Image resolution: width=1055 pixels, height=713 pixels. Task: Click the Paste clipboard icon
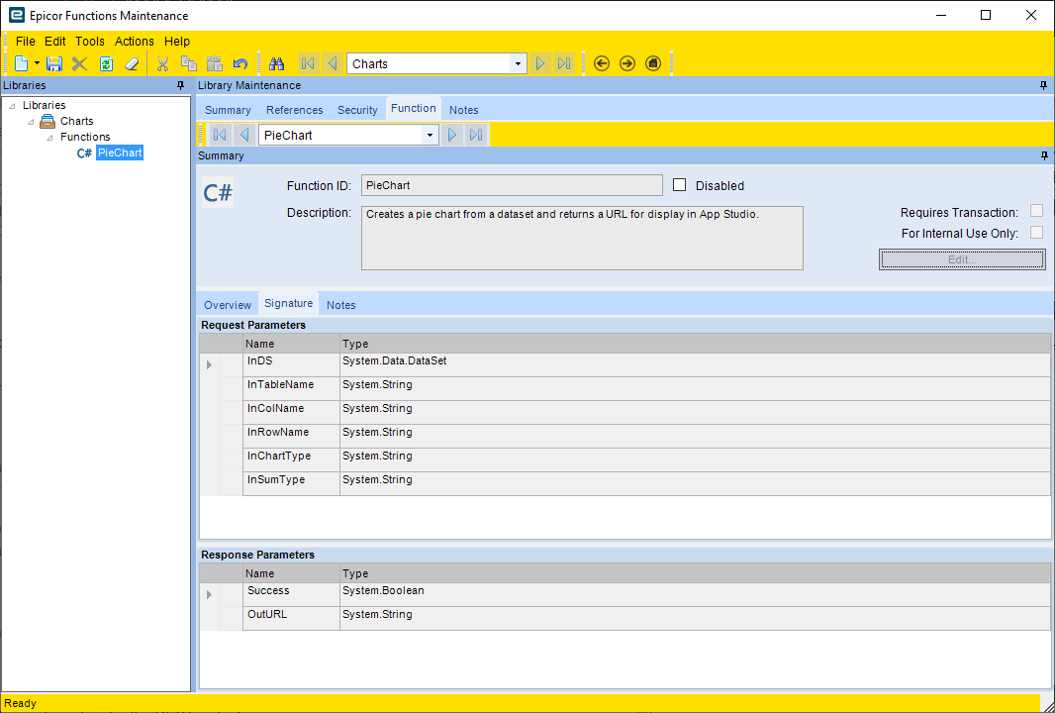click(214, 64)
